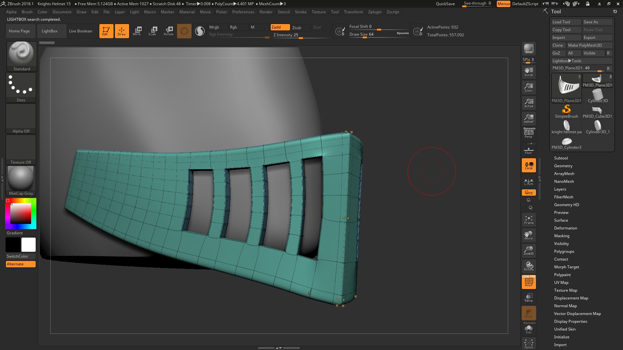The height and width of the screenshot is (350, 623).
Task: Click the white secondary color swatch
Action: (29, 245)
